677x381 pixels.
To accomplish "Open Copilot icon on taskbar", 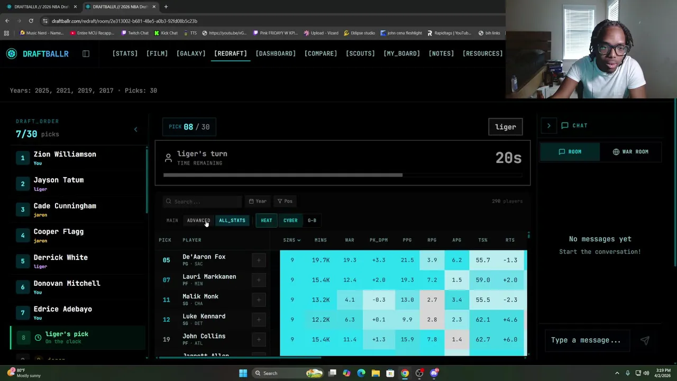I will [x=346, y=373].
